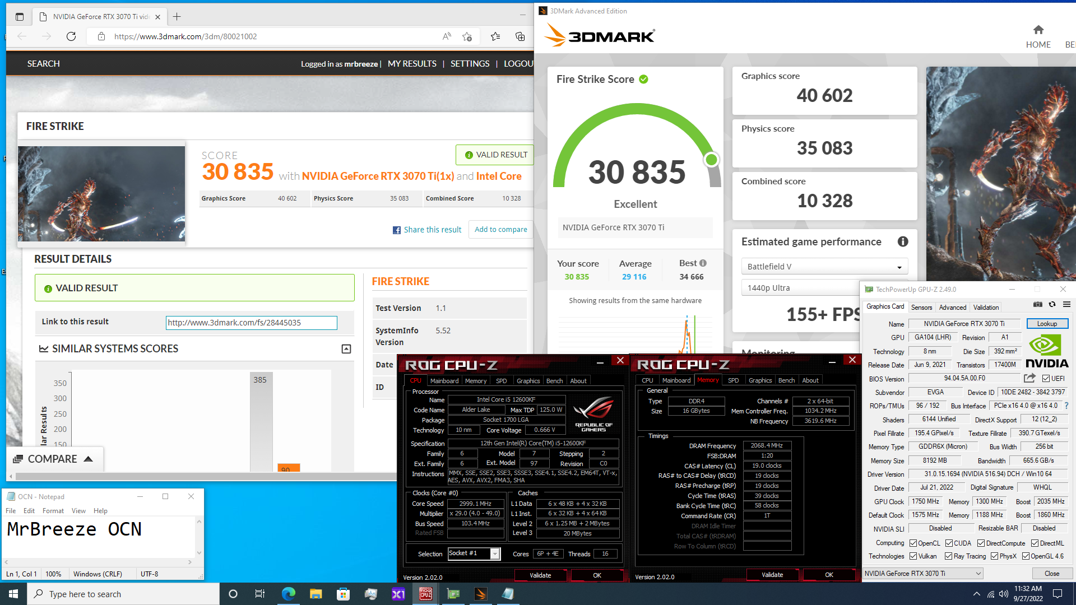Click the Link to this result URL field

click(252, 323)
